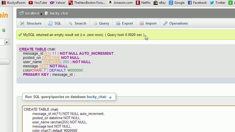235x132 pixels.
Task: Open the BuckysRoom bookmark
Action: 14,3
